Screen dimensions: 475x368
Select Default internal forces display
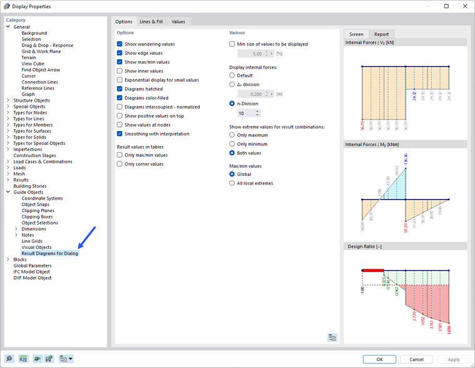pyautogui.click(x=232, y=75)
